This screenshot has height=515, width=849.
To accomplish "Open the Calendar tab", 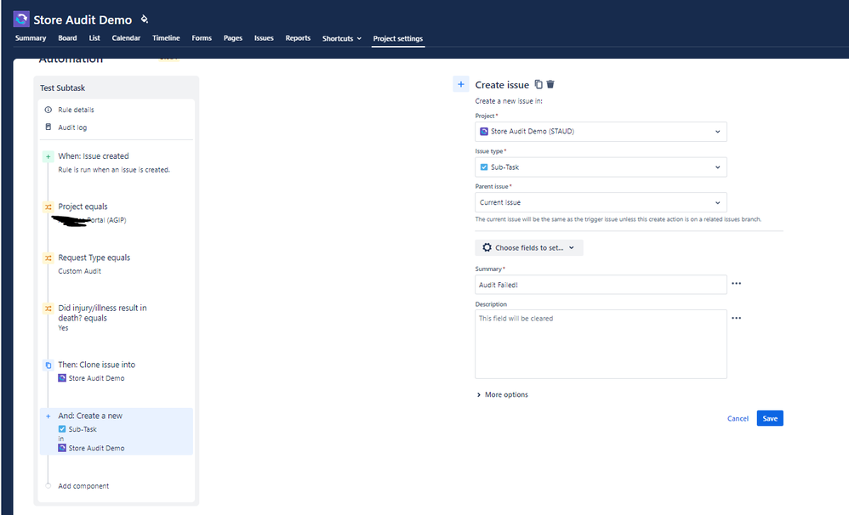I will click(126, 38).
